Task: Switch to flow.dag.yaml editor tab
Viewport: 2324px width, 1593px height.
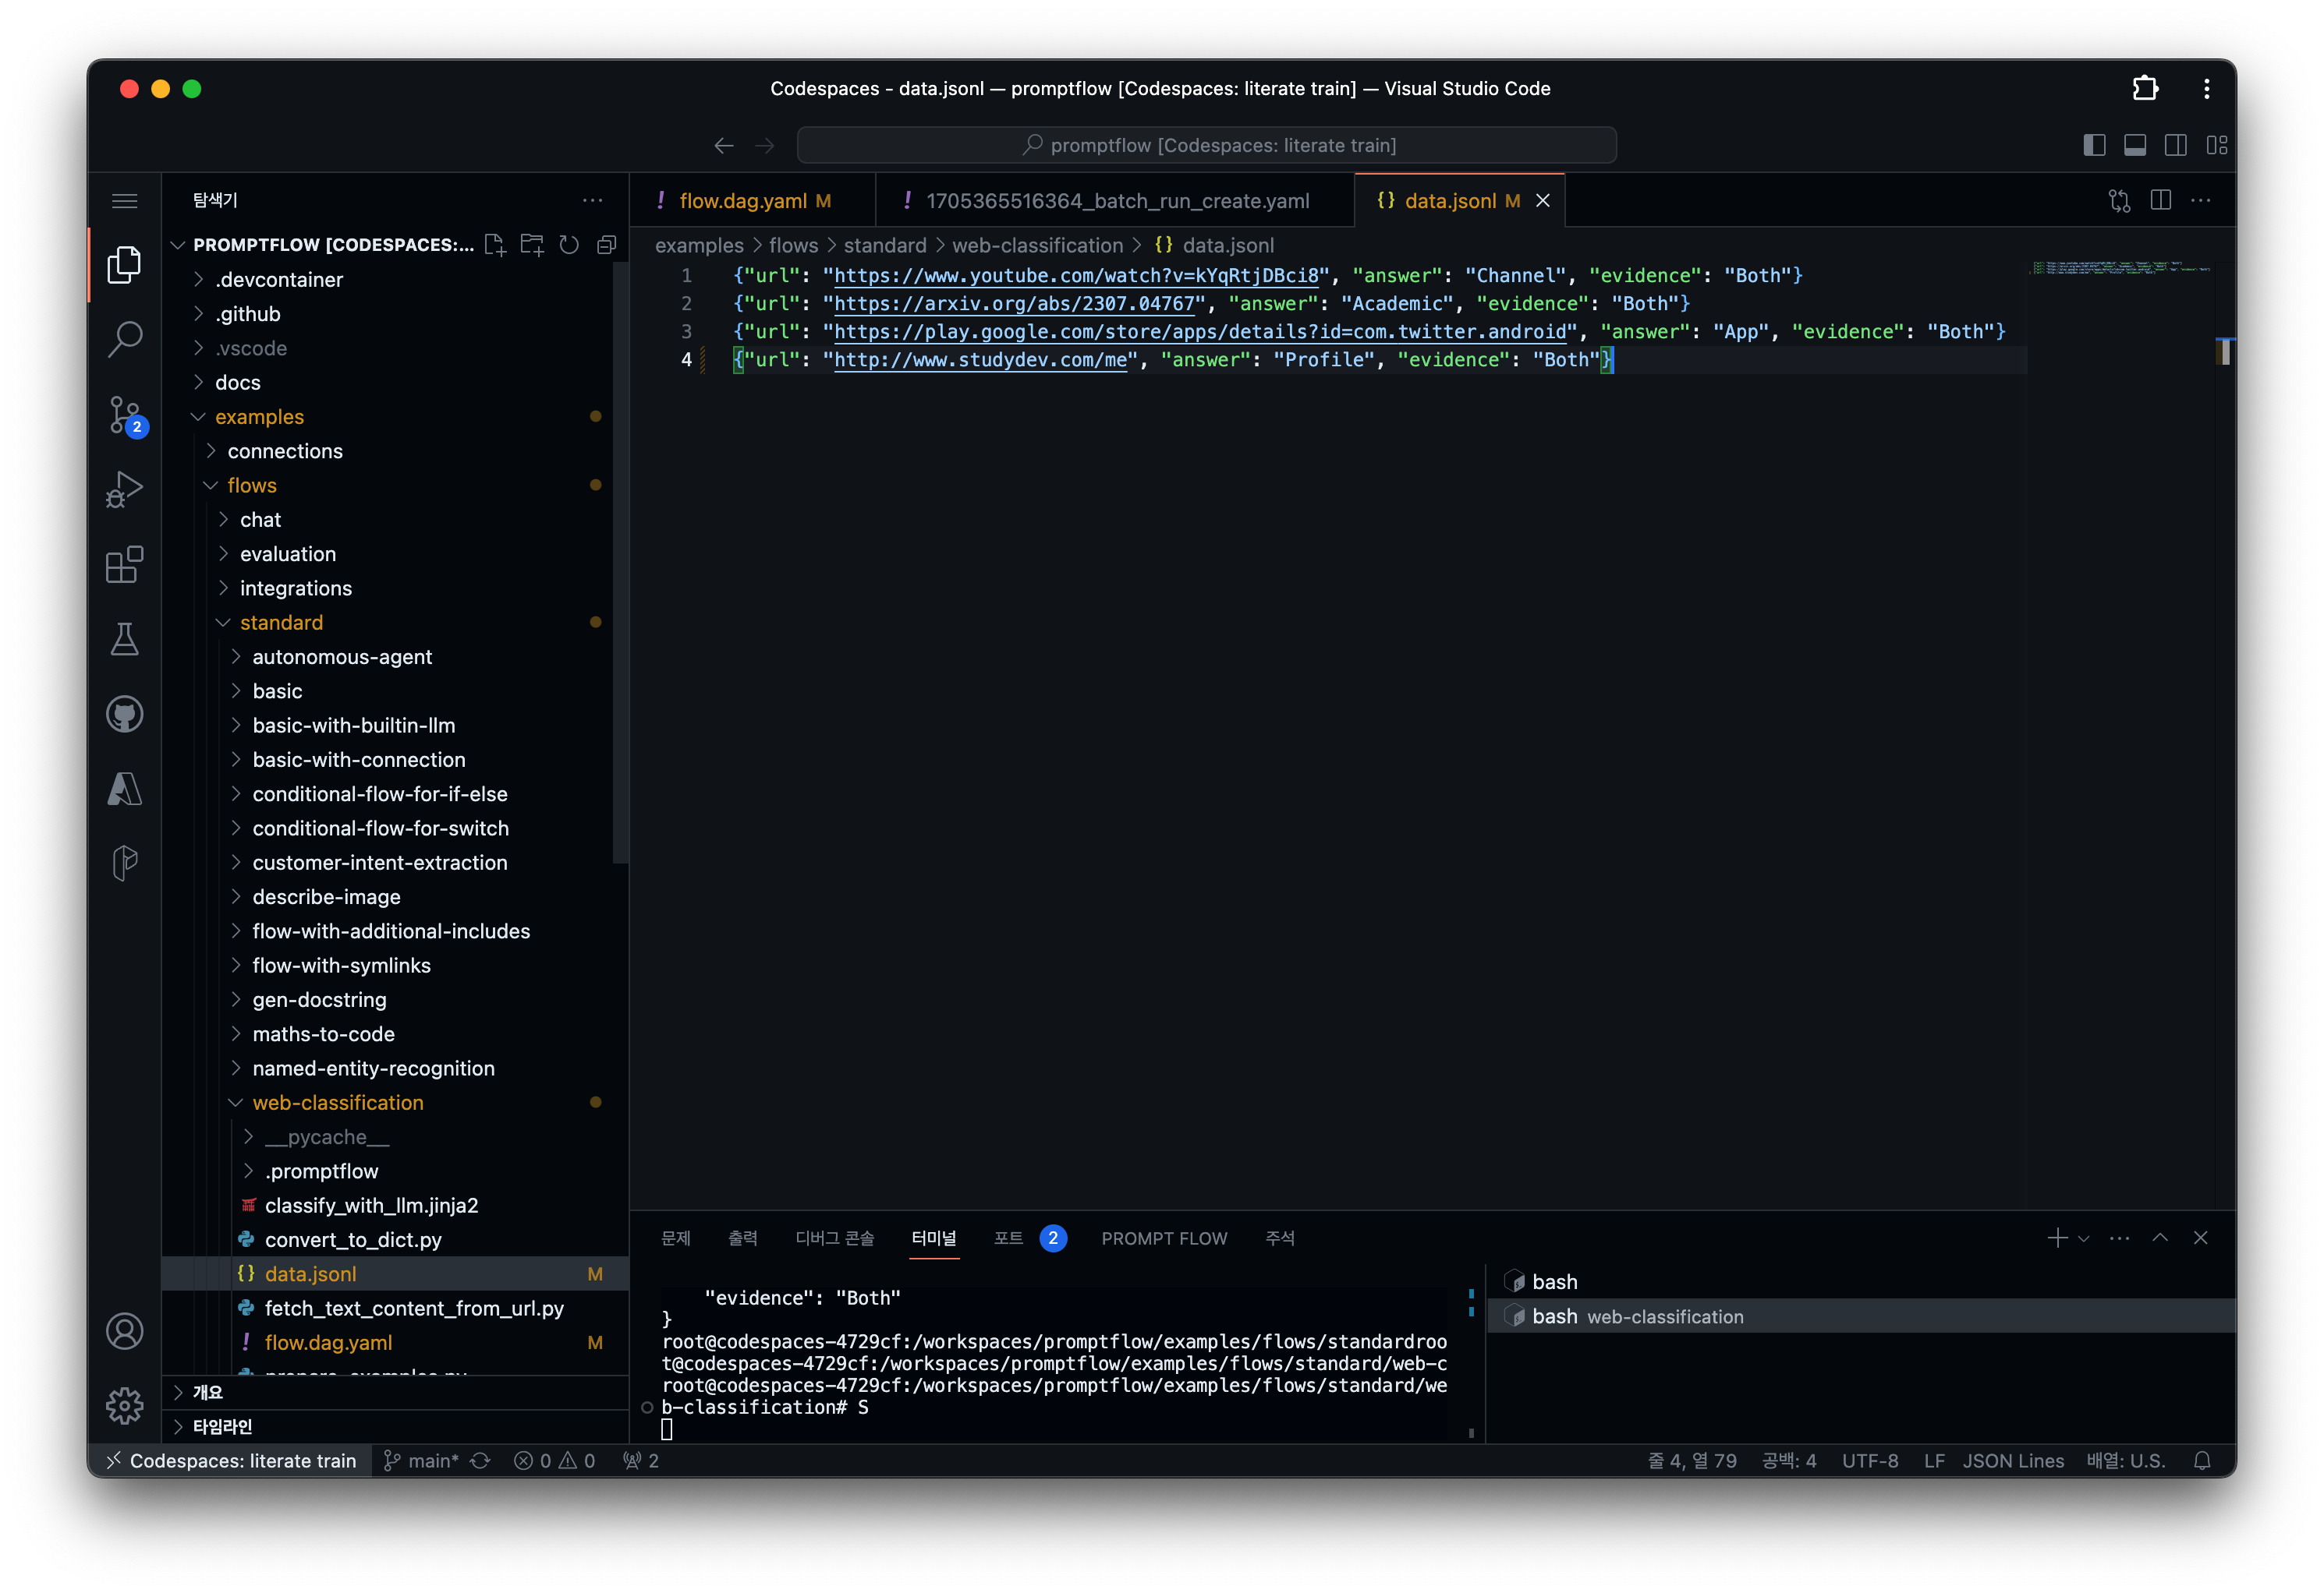Action: click(x=752, y=201)
